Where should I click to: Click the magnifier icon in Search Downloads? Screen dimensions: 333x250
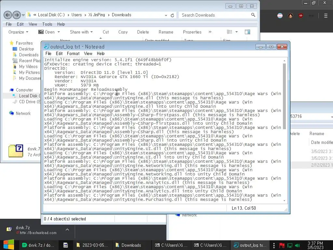click(x=253, y=15)
